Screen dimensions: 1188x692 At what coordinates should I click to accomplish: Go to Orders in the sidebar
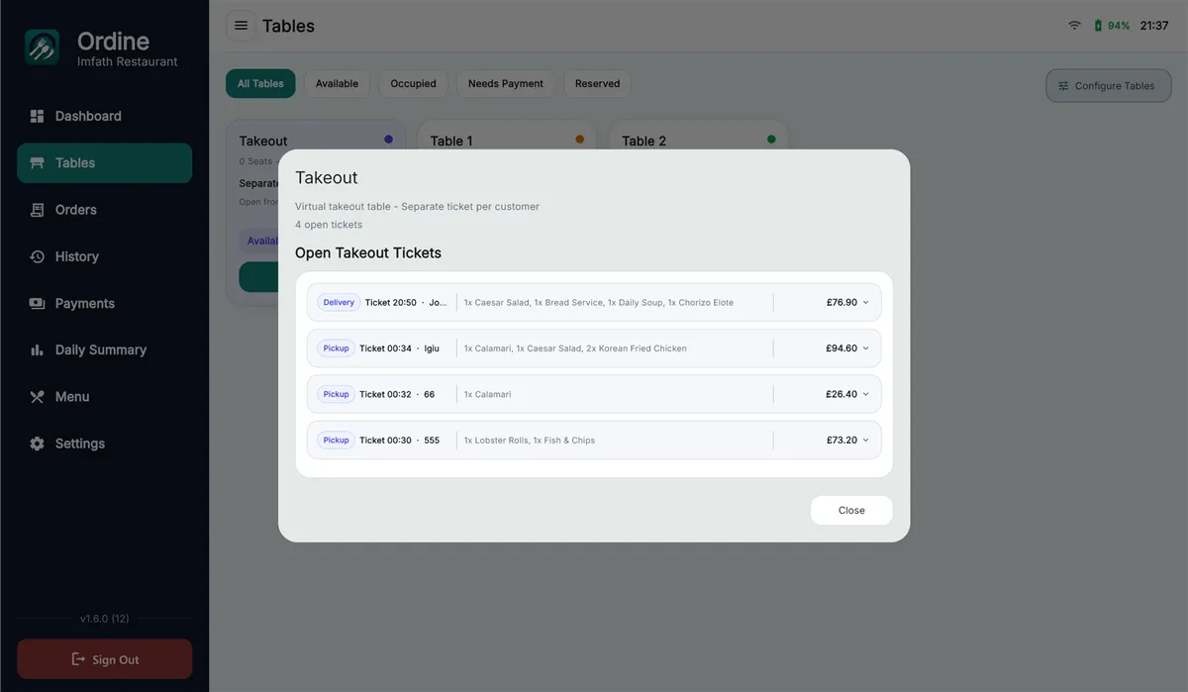coord(105,210)
